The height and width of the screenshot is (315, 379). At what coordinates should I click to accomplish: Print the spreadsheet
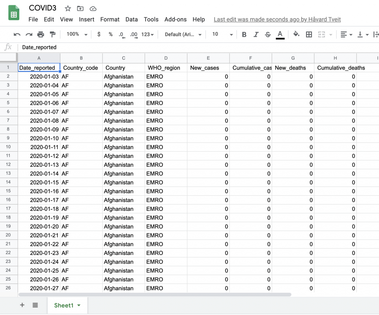tap(41, 34)
